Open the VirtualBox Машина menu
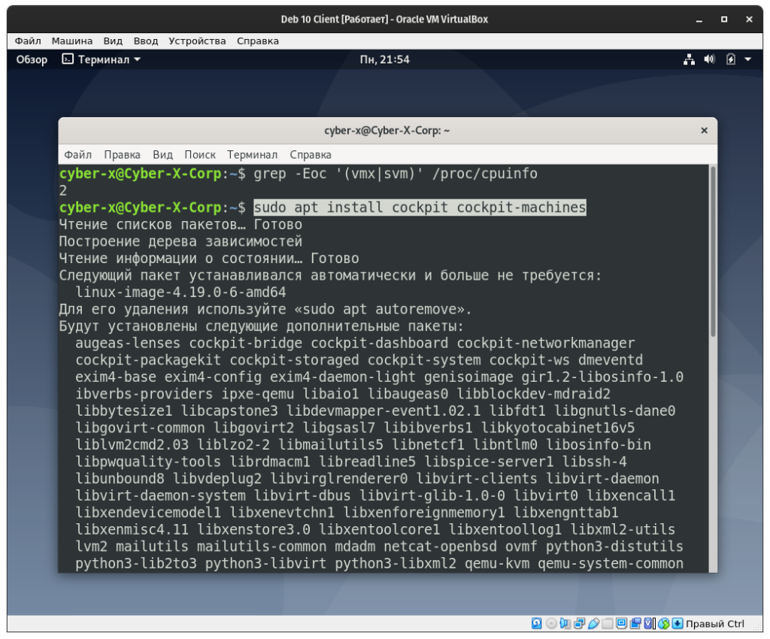This screenshot has height=639, width=770. tap(73, 41)
